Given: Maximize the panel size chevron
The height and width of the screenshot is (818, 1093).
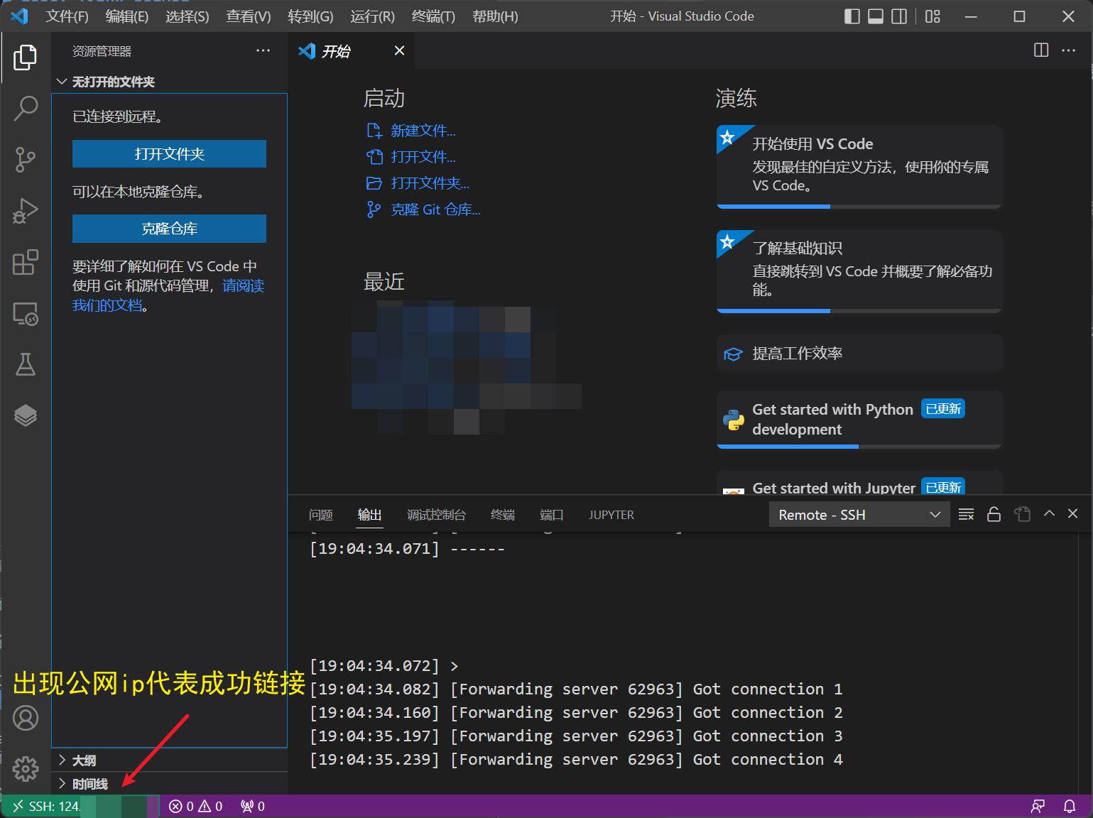Looking at the screenshot, I should point(1049,513).
